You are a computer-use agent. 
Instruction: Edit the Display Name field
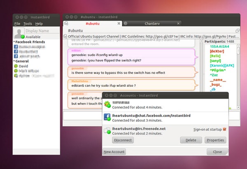tap(42, 31)
